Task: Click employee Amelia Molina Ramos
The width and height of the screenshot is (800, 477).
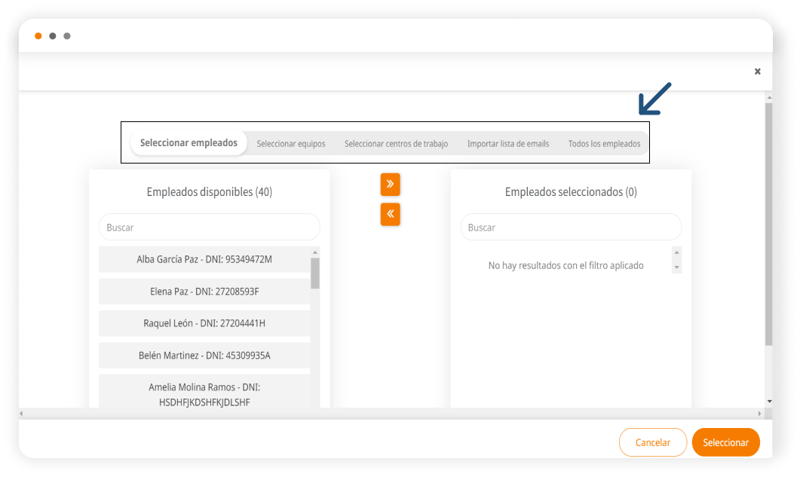Action: point(204,394)
